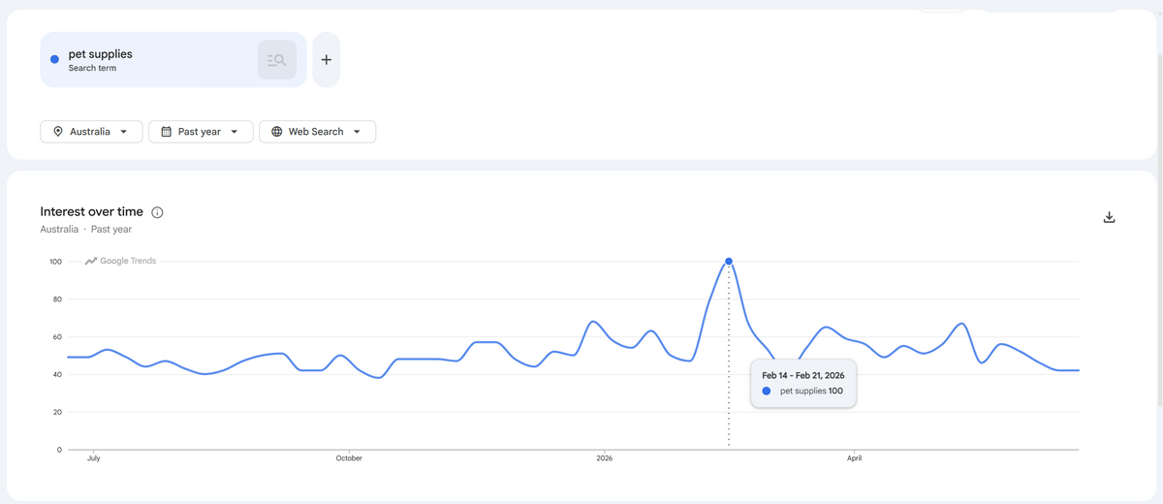Image resolution: width=1163 pixels, height=504 pixels.
Task: Open the Past year time range dropdown
Action: pyautogui.click(x=201, y=132)
